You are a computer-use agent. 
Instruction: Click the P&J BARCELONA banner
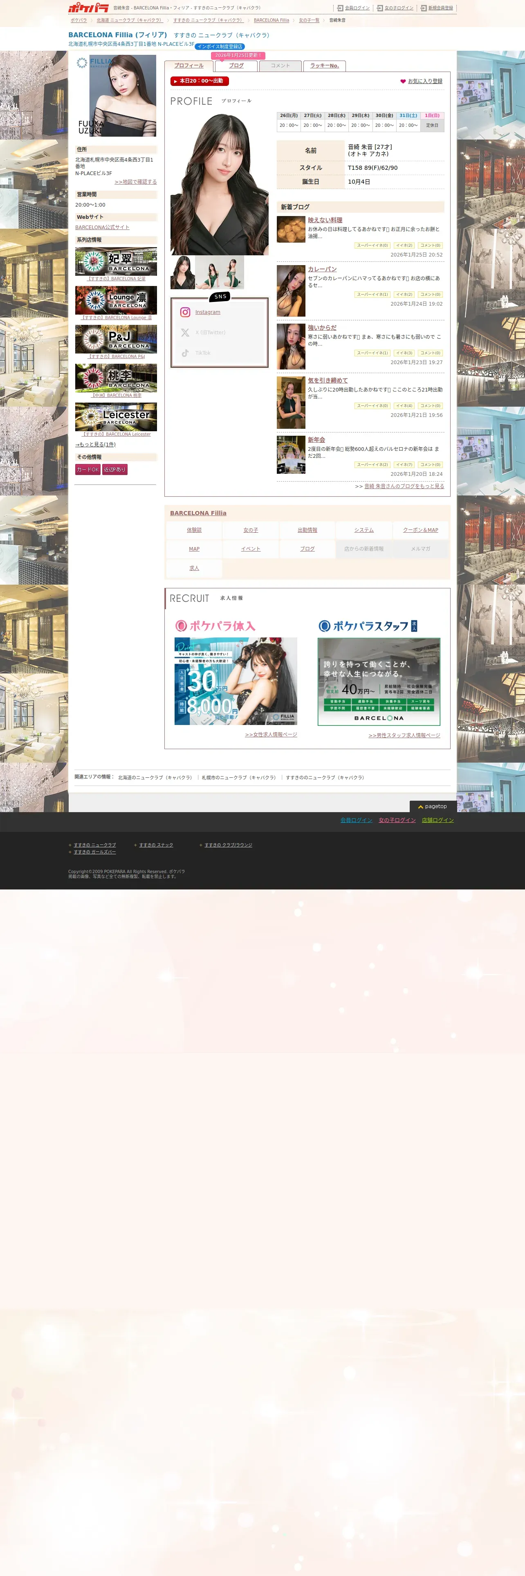pyautogui.click(x=116, y=340)
